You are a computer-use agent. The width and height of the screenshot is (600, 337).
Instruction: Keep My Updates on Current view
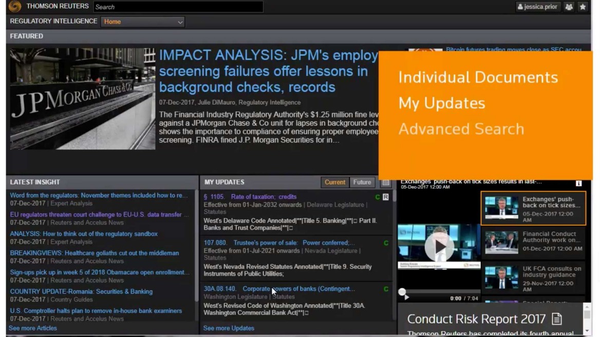[x=334, y=182]
